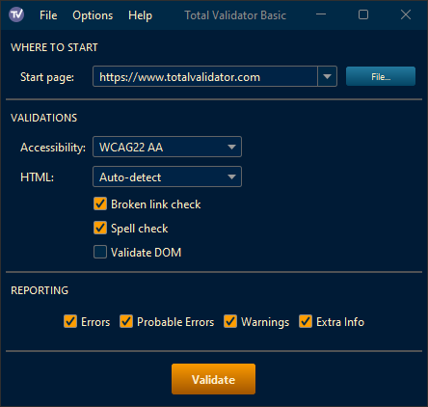The image size is (428, 407).
Task: Uncheck the Spell check checkbox
Action: tap(100, 228)
